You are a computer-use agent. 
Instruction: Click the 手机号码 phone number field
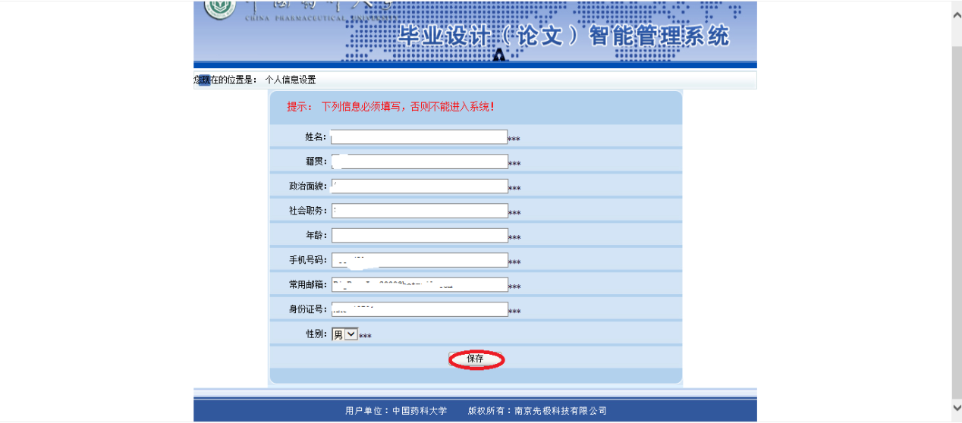[x=419, y=260]
